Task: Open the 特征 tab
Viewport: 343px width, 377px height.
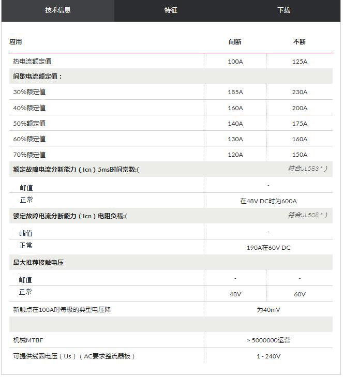Action: [171, 10]
